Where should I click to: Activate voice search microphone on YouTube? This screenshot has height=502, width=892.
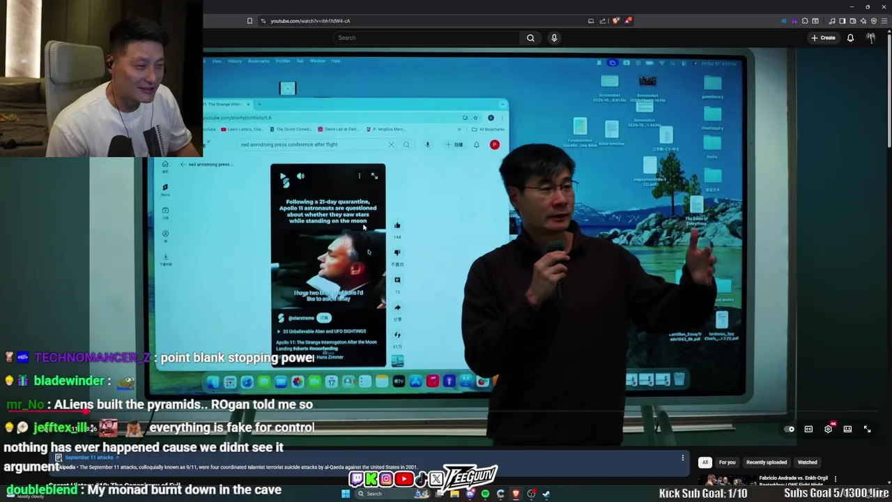tap(554, 38)
